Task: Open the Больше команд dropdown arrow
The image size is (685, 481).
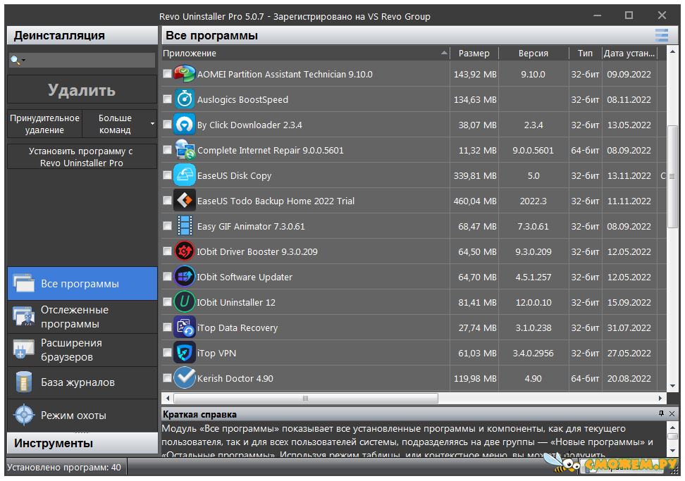Action: click(152, 124)
